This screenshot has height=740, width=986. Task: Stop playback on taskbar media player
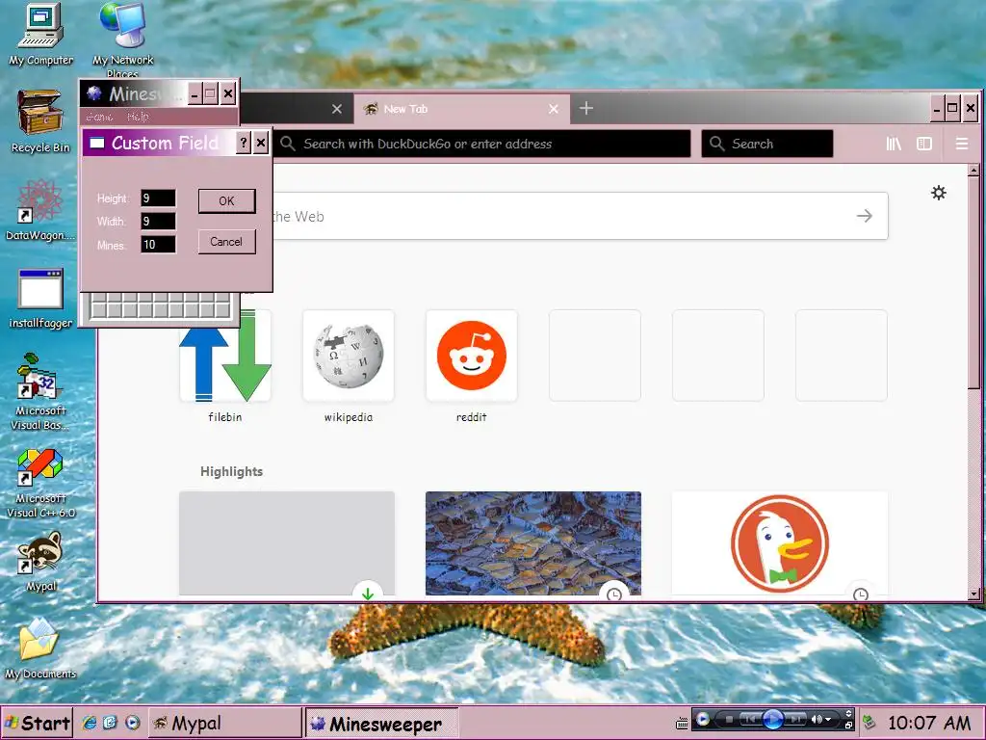pos(729,719)
